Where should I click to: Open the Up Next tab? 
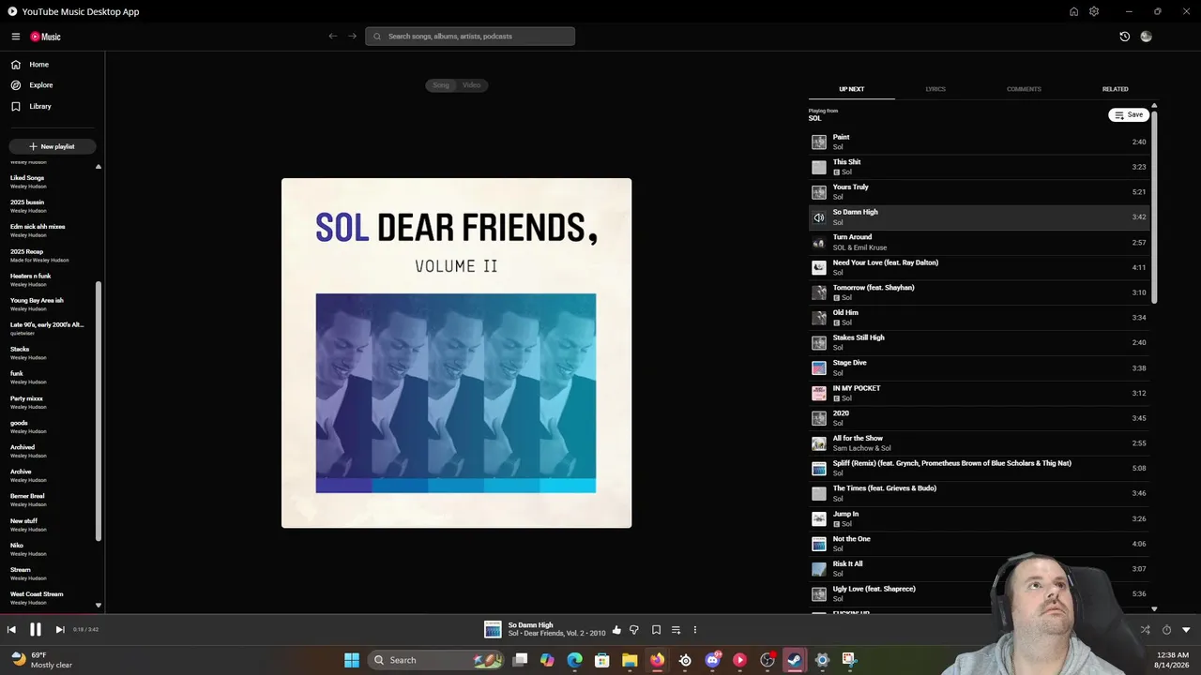tap(852, 89)
